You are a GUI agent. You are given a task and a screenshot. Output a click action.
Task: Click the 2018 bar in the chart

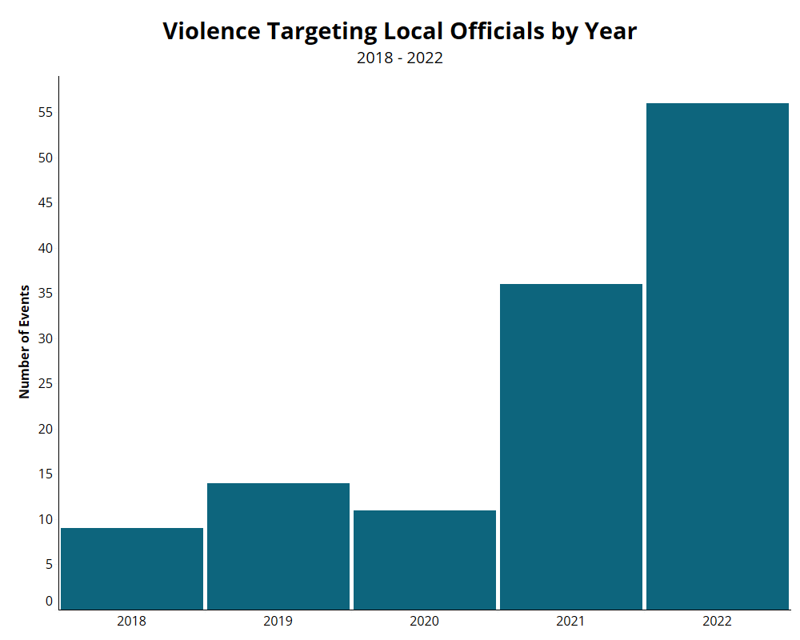[132, 569]
